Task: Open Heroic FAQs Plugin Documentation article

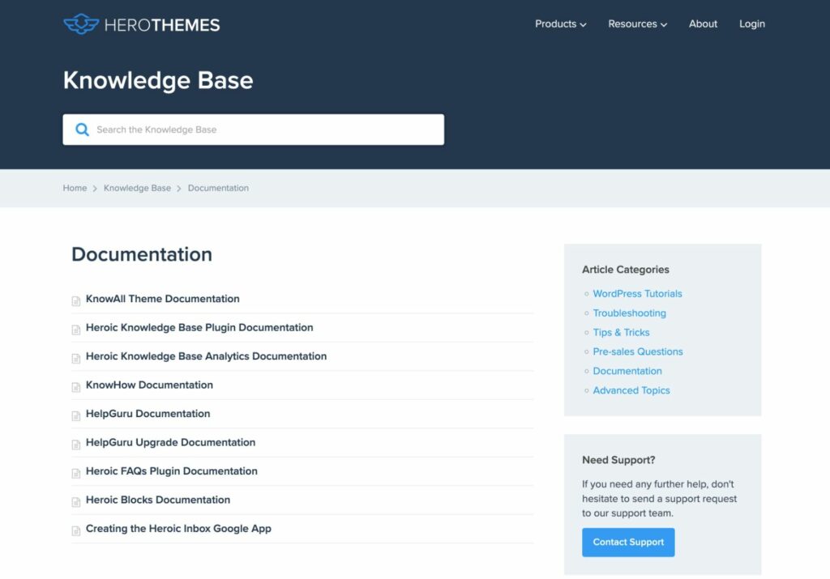Action: pos(172,470)
